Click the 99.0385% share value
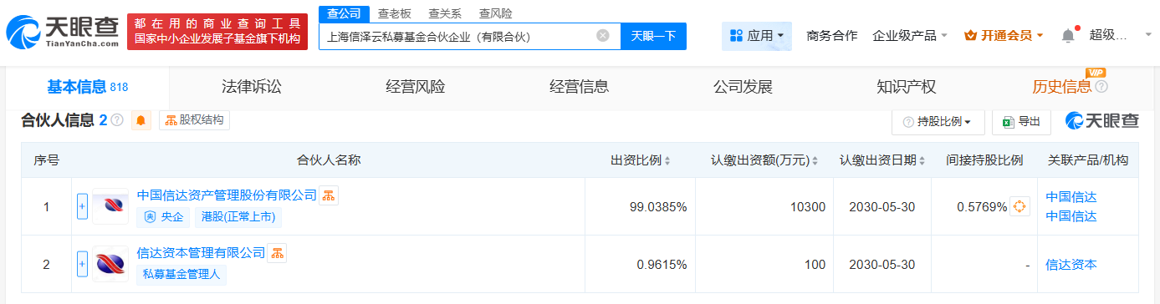Image resolution: width=1160 pixels, height=304 pixels. (658, 206)
